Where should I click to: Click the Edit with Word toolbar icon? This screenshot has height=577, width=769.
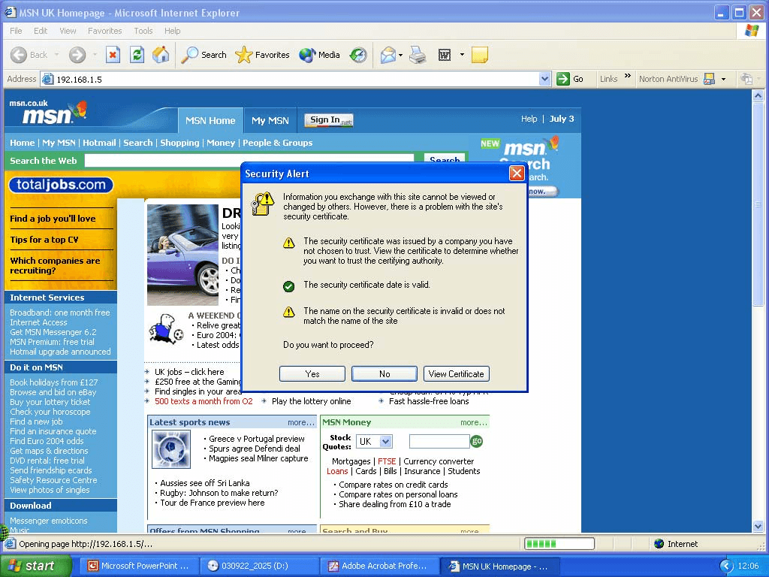coord(445,55)
